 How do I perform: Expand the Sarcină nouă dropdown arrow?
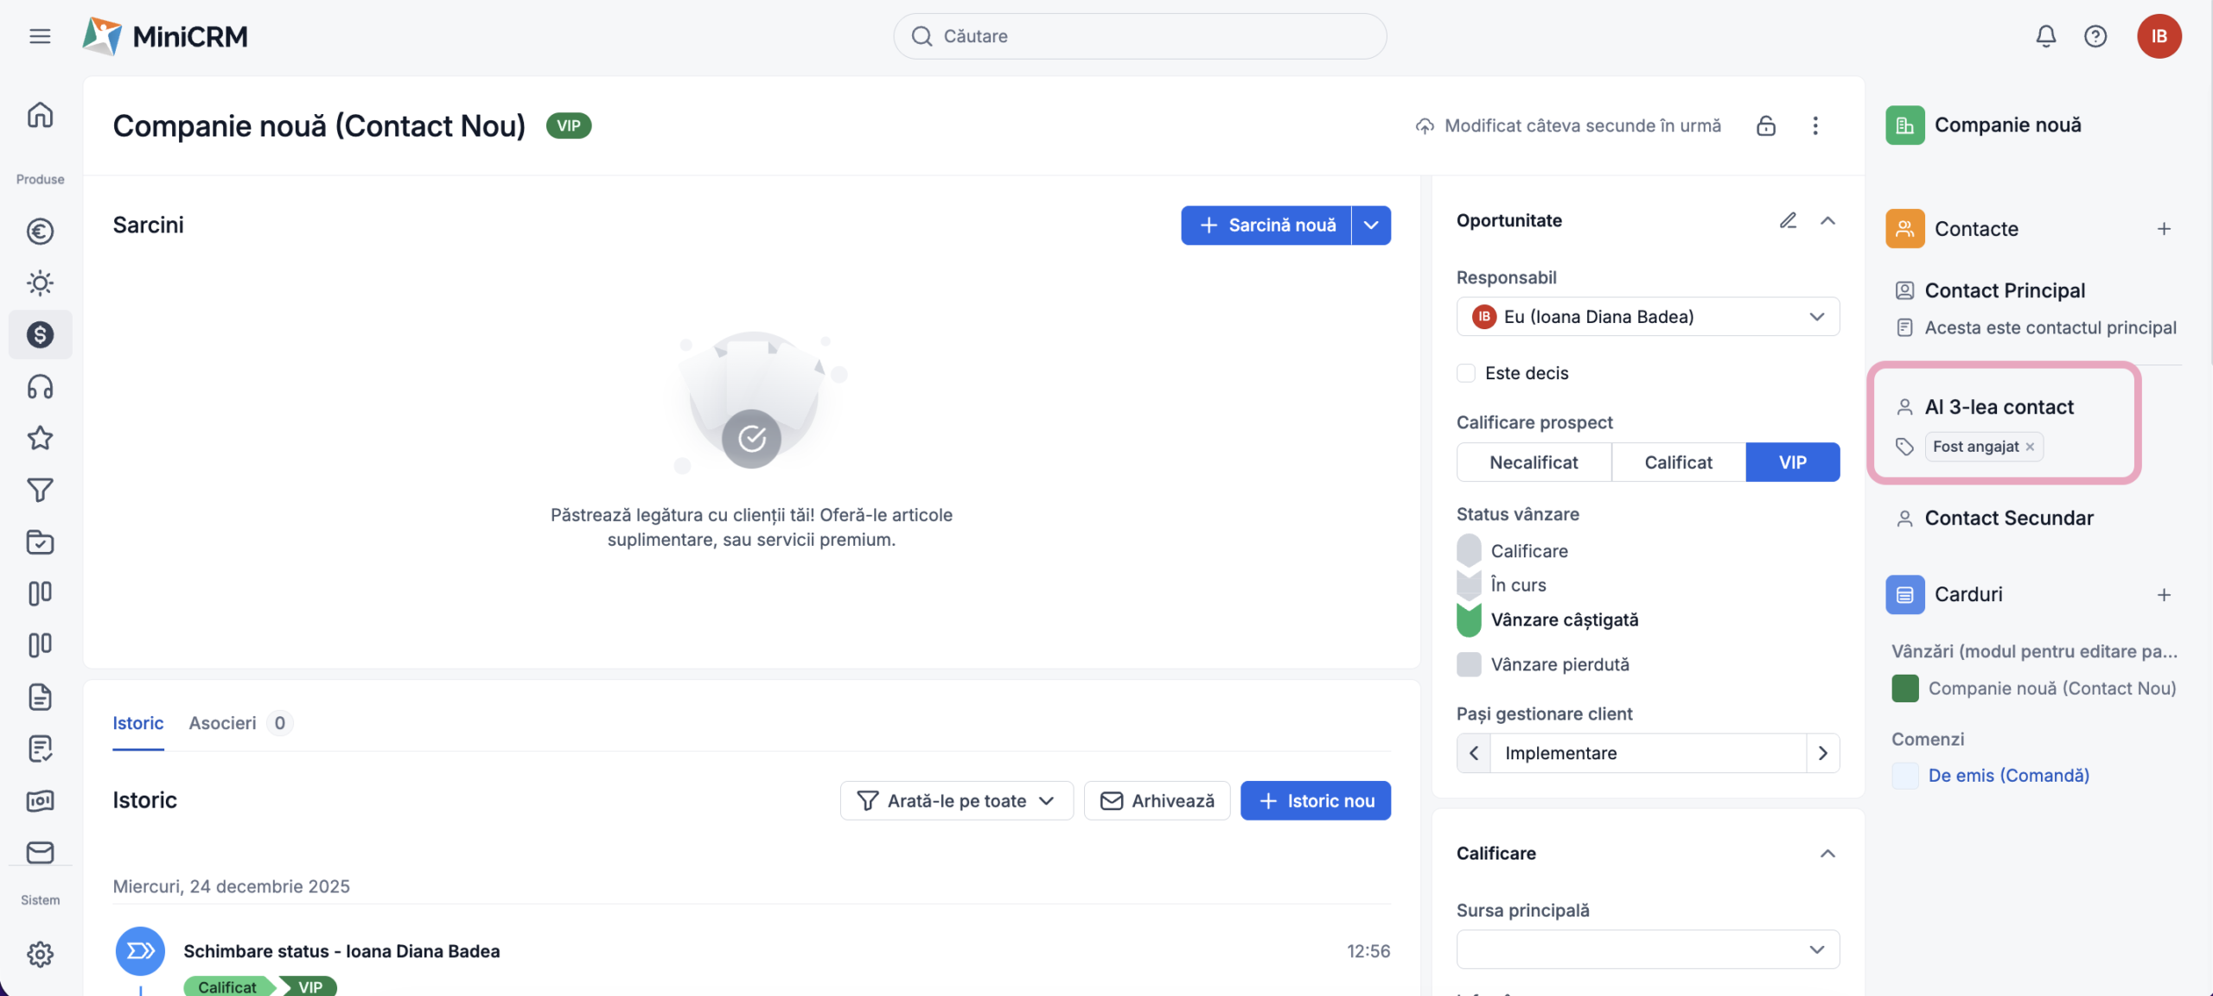[x=1371, y=225]
